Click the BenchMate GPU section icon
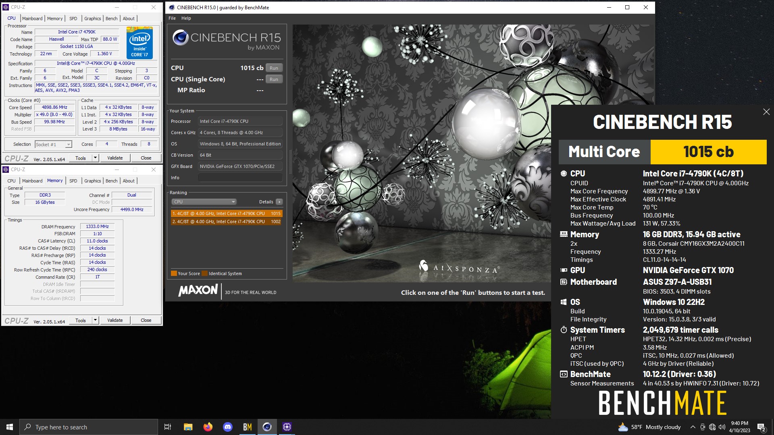 (564, 270)
